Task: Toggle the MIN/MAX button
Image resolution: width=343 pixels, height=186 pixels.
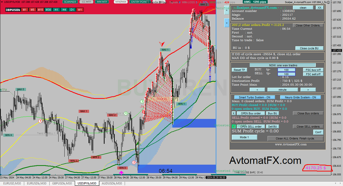Action: [120, 2]
